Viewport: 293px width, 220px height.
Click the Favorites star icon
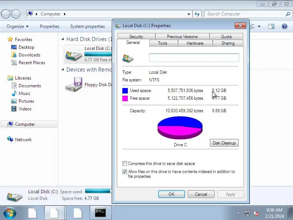click(10, 39)
